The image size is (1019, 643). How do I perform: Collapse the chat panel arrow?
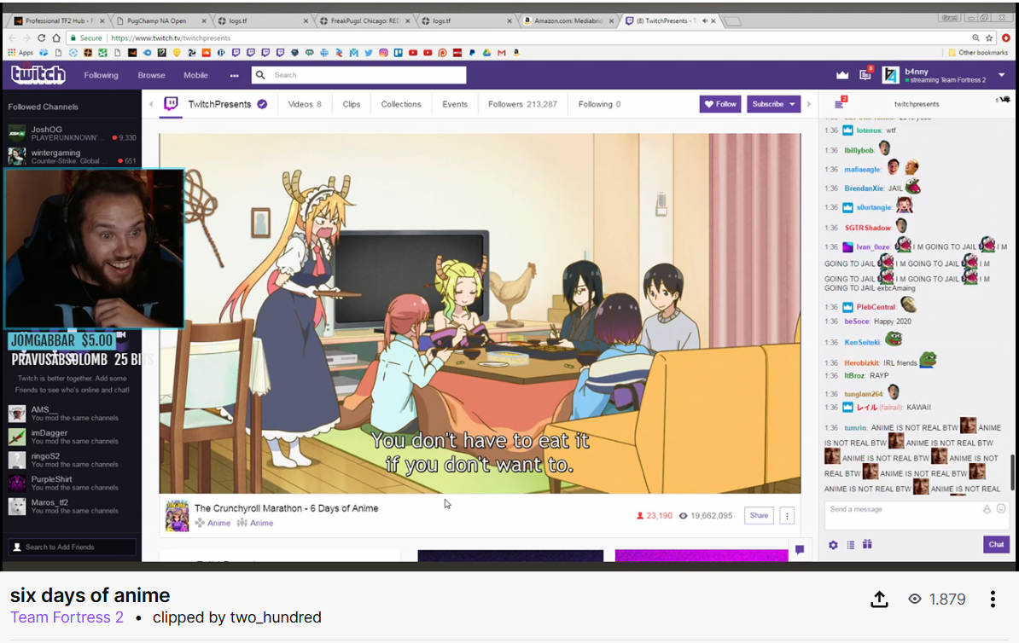click(809, 104)
